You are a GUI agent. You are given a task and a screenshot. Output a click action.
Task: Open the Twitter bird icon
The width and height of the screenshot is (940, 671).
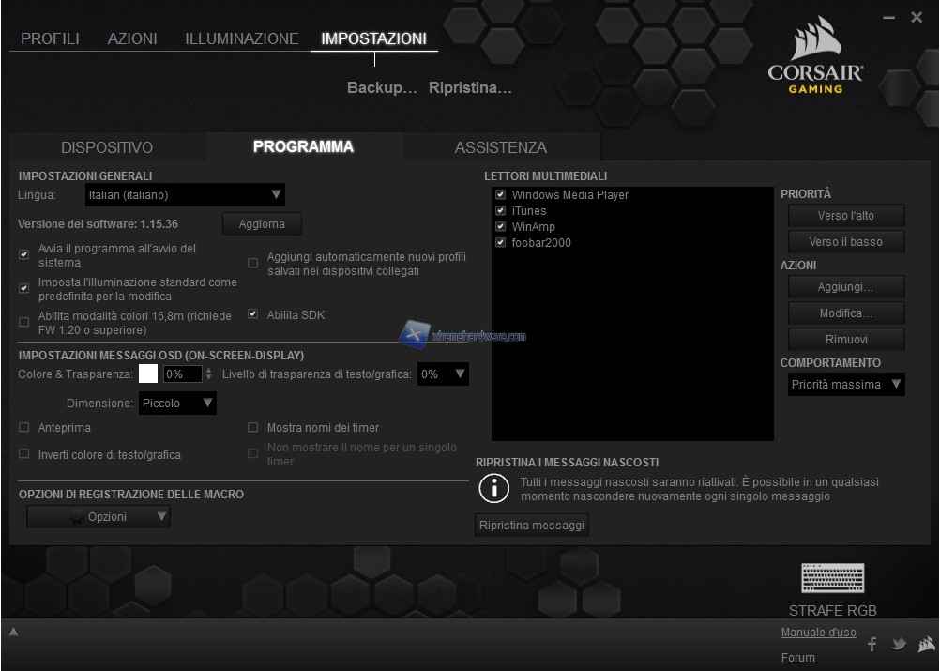(899, 644)
